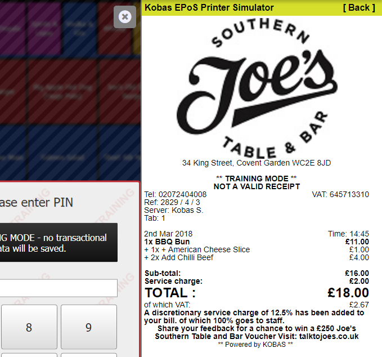Select the 2x Add Chilli Beef line
The image size is (382, 357).
coord(257,257)
